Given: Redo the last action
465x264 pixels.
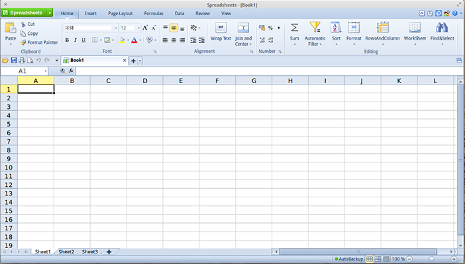Looking at the screenshot, I should click(46, 60).
